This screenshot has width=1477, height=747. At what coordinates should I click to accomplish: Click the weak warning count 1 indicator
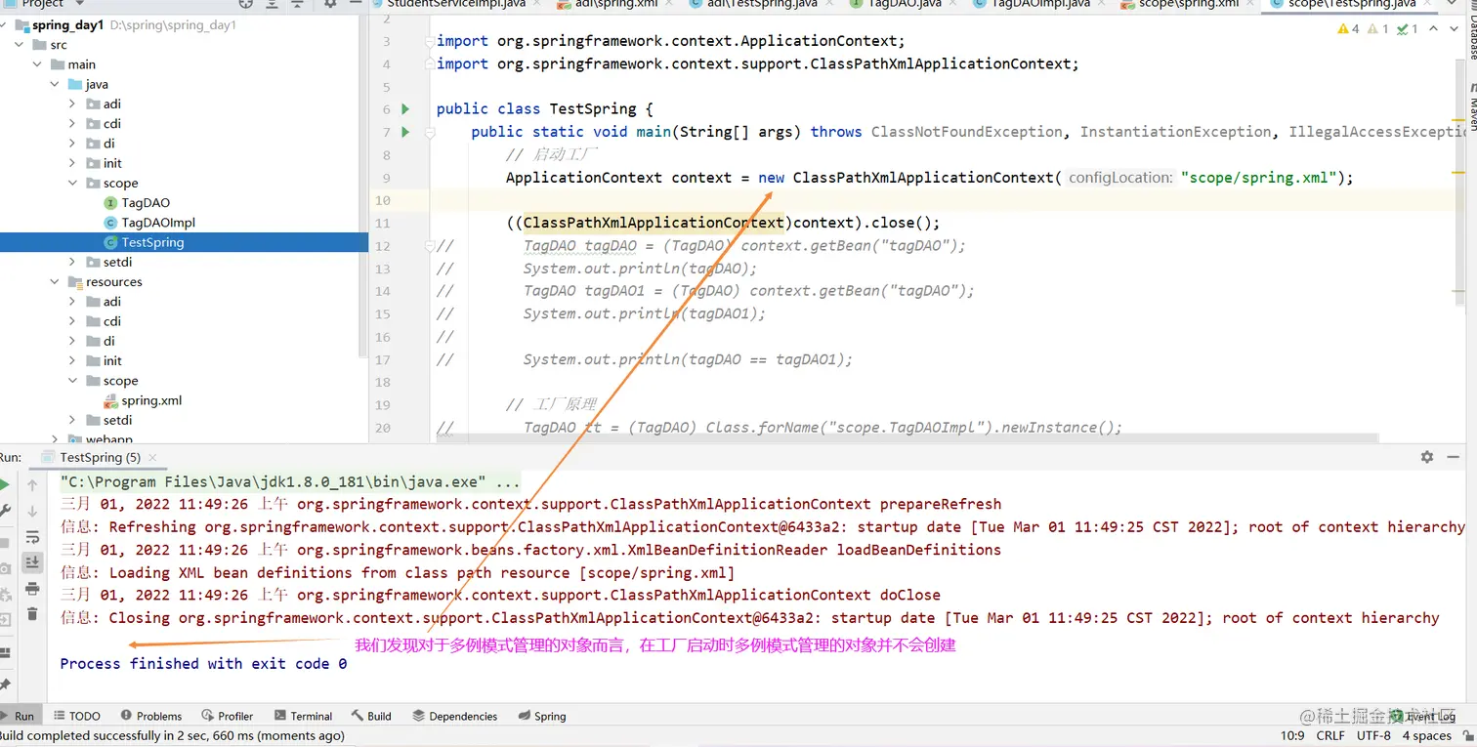tap(1377, 29)
